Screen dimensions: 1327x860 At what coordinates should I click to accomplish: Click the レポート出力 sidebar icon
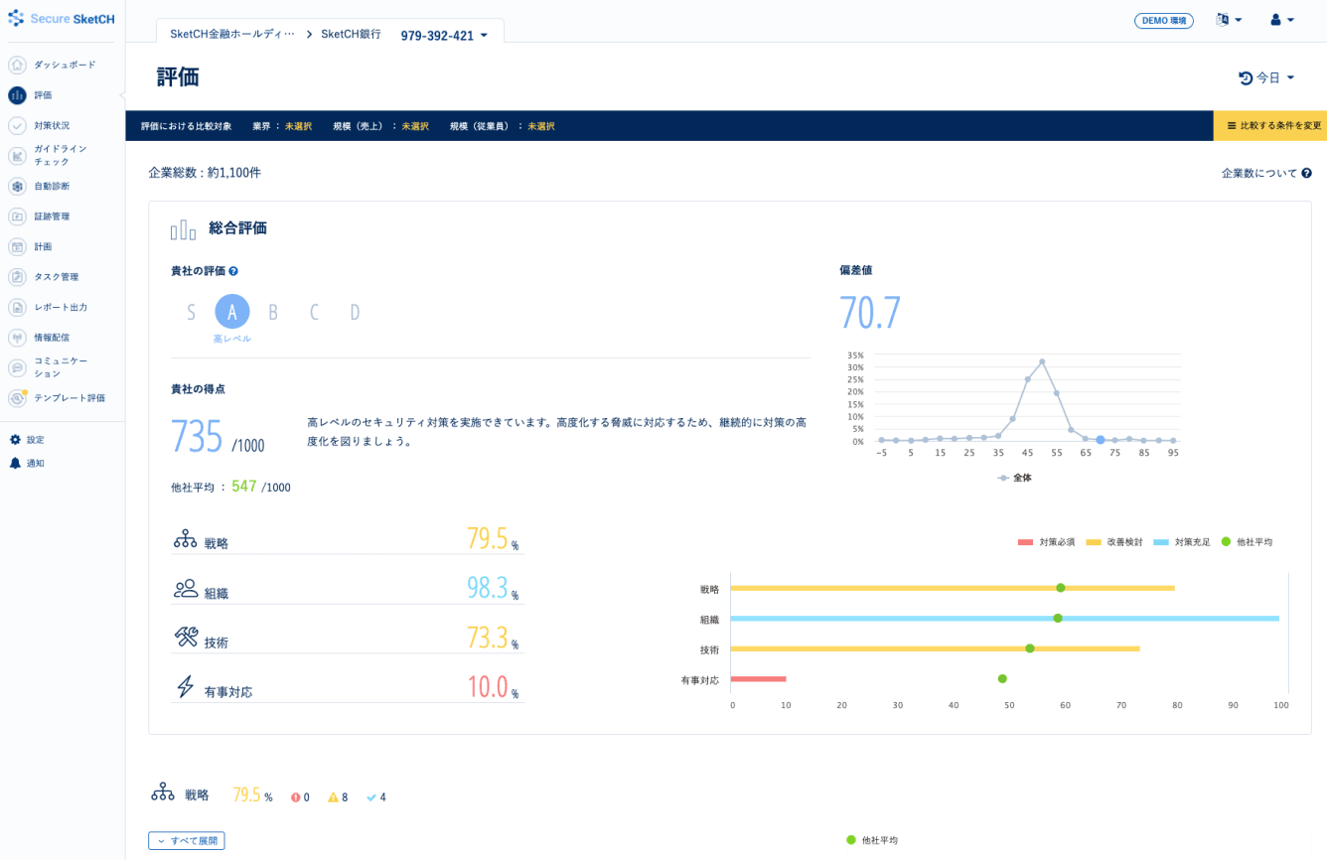[x=17, y=308]
